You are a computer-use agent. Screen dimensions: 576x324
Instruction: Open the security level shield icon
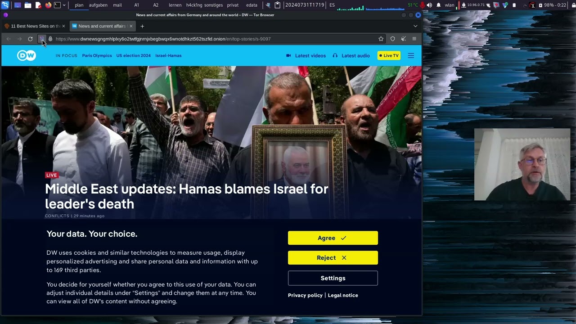(x=392, y=39)
